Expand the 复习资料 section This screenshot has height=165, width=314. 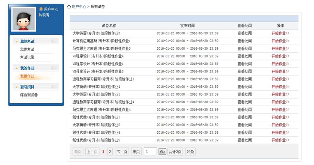pos(27,87)
